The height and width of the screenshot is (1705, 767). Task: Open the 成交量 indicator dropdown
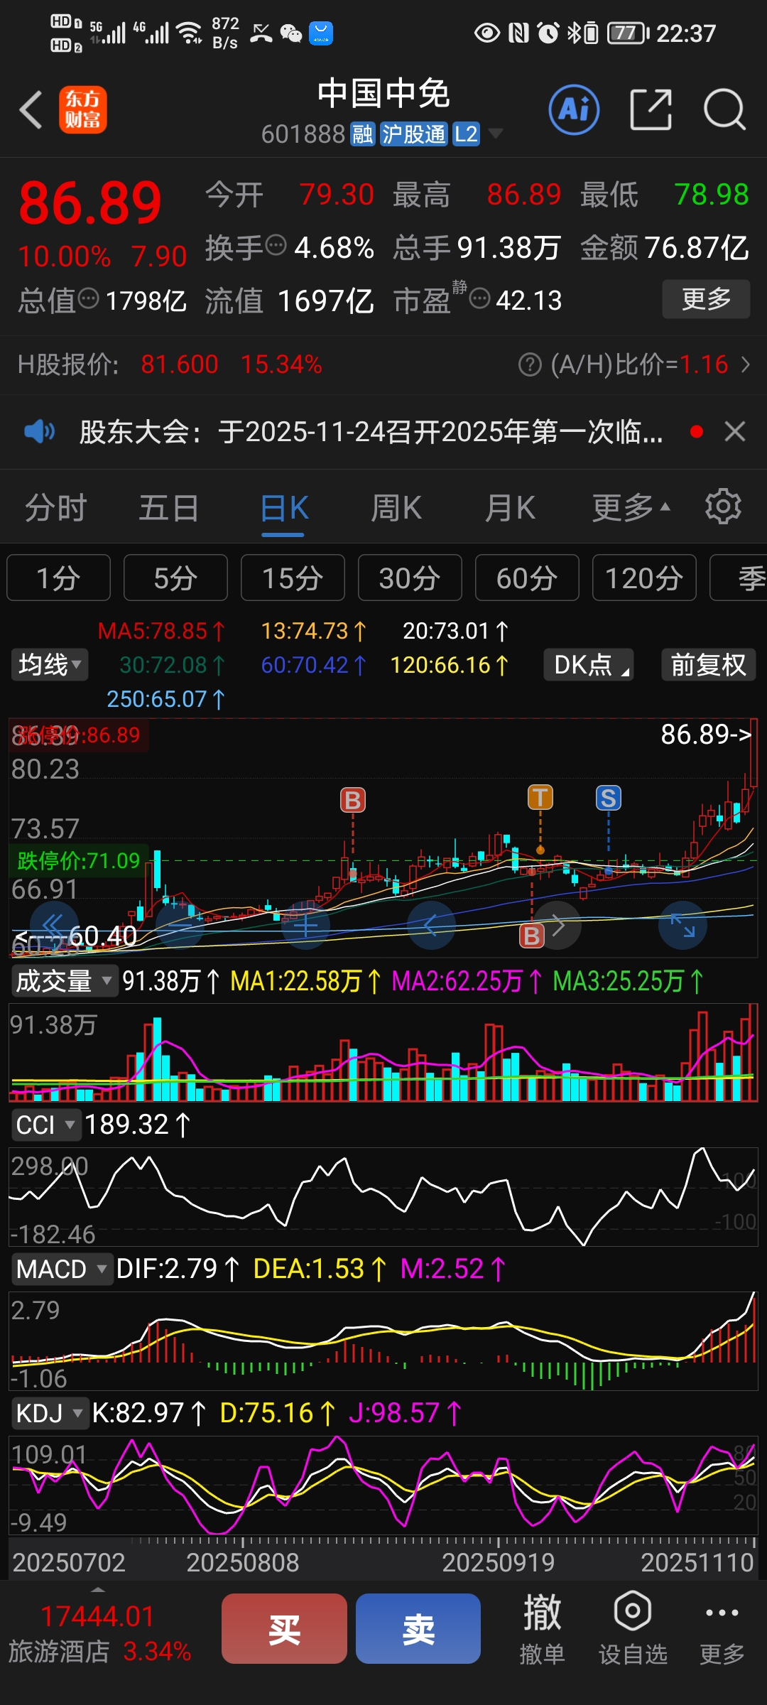point(64,981)
